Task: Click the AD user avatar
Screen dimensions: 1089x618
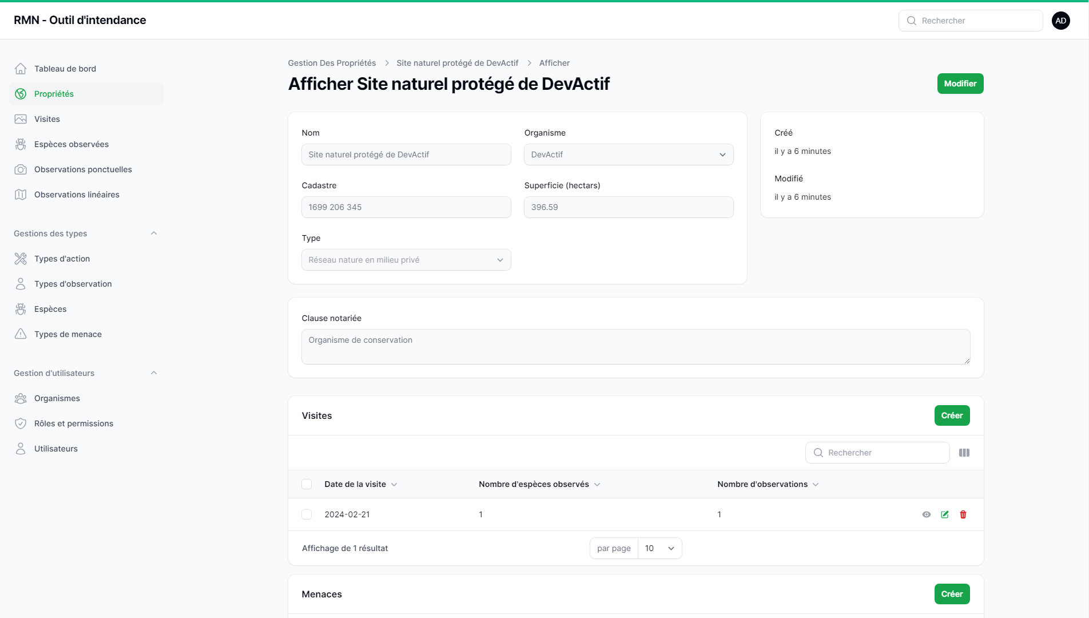Action: (x=1061, y=21)
